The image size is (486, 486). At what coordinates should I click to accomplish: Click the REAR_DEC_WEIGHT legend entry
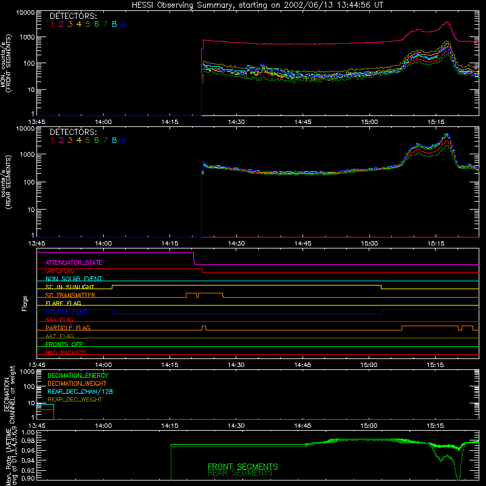pyautogui.click(x=75, y=400)
